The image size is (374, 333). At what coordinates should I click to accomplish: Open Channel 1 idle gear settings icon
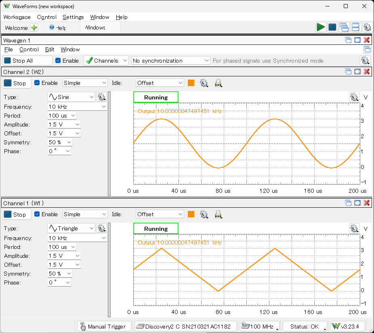(204, 214)
